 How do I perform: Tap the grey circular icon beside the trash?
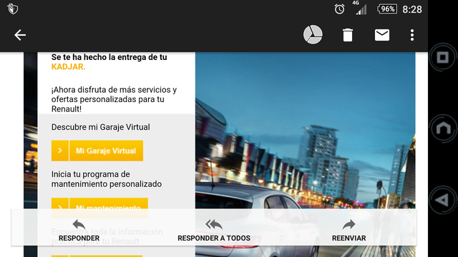pyautogui.click(x=313, y=35)
